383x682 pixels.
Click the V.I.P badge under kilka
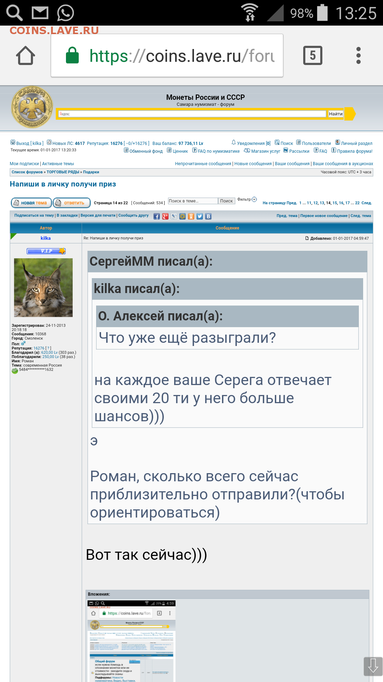tap(46, 251)
